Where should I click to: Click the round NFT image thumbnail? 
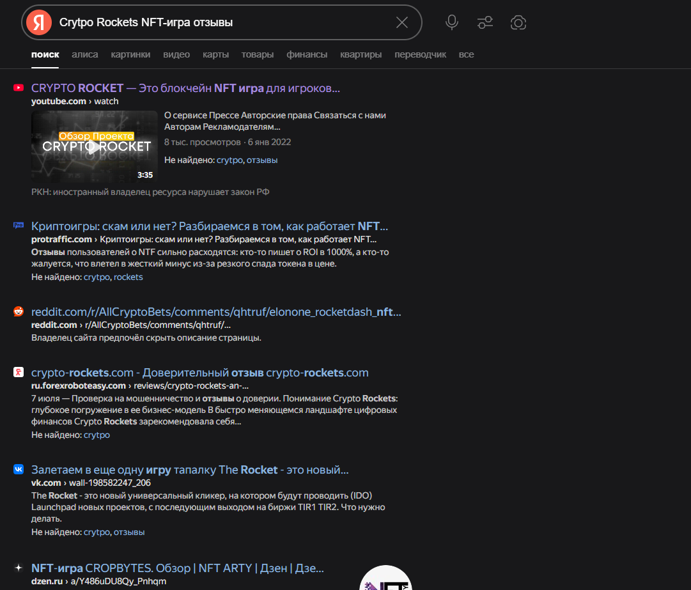pyautogui.click(x=385, y=578)
